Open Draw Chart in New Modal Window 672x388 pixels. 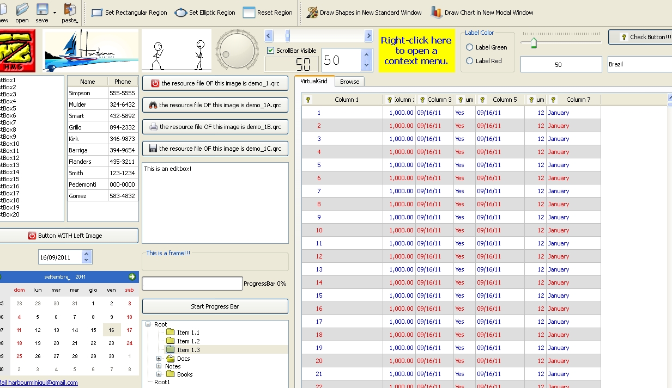(482, 13)
